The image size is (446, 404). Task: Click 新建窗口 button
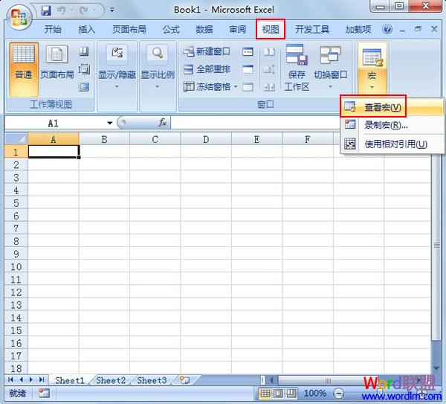click(207, 51)
